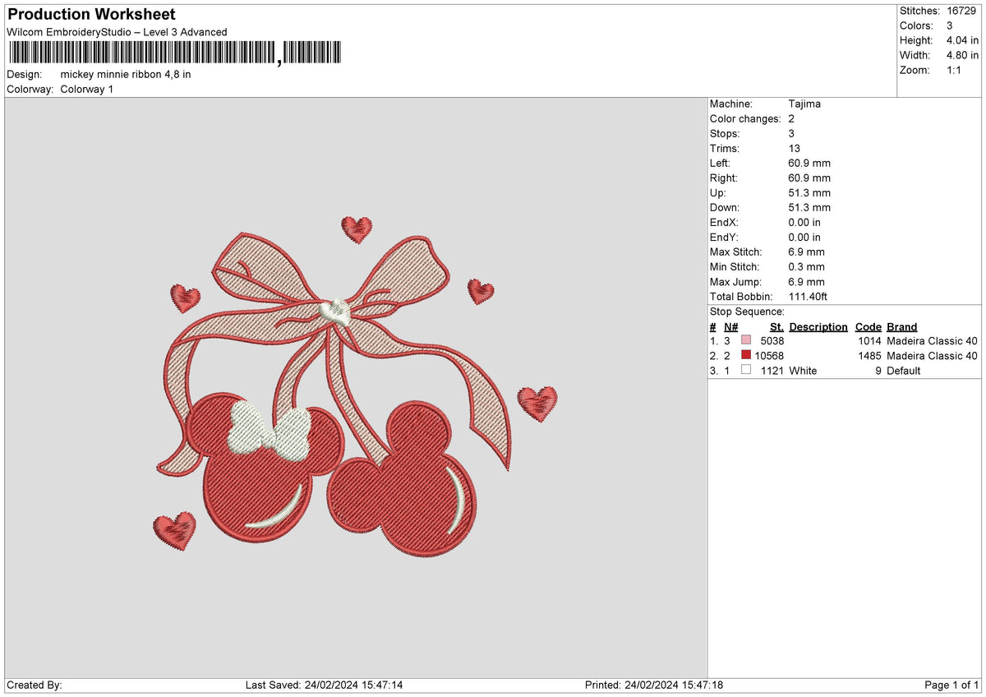Click the 'Color changes:' label
The image size is (986, 697).
(745, 118)
